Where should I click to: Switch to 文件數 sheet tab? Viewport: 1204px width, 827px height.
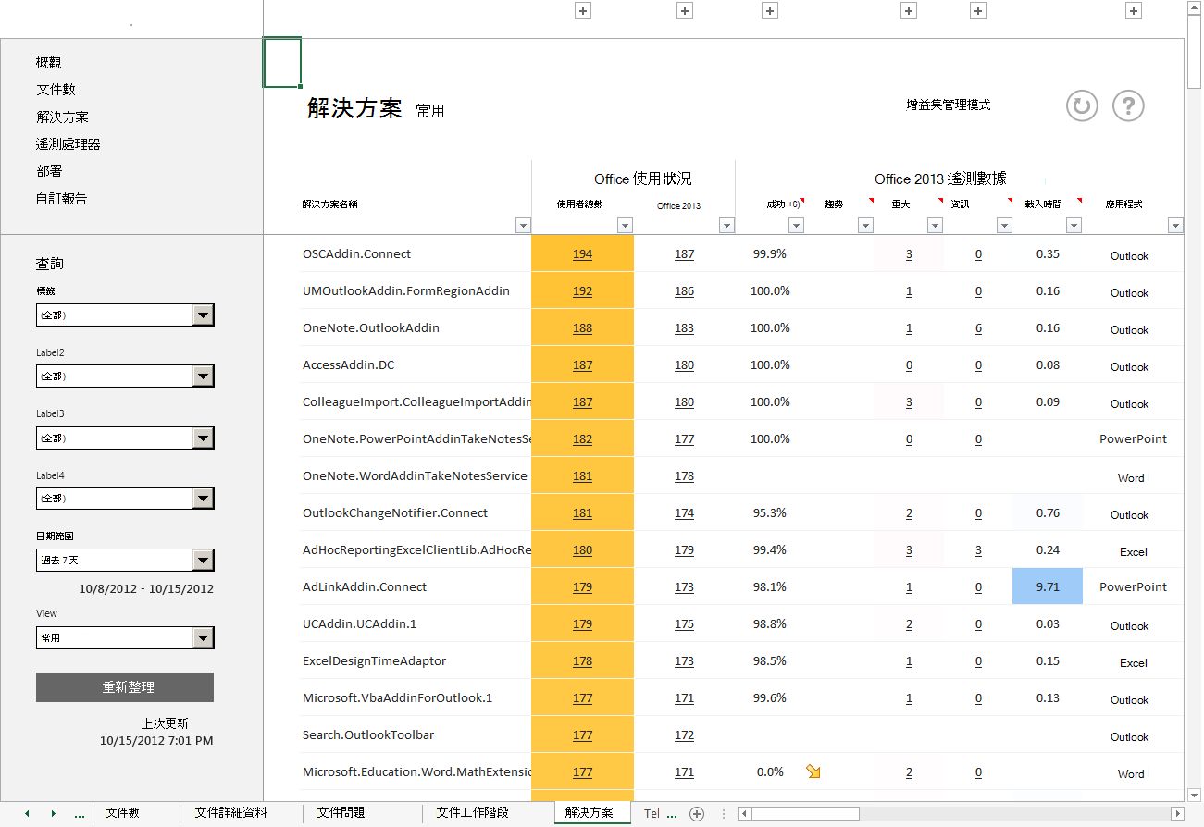pos(122,813)
